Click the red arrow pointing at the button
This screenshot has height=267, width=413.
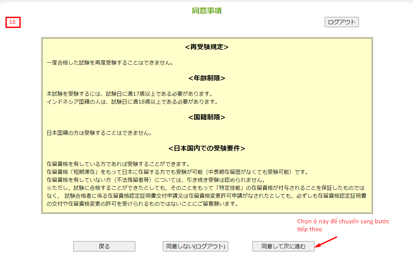pos(326,242)
